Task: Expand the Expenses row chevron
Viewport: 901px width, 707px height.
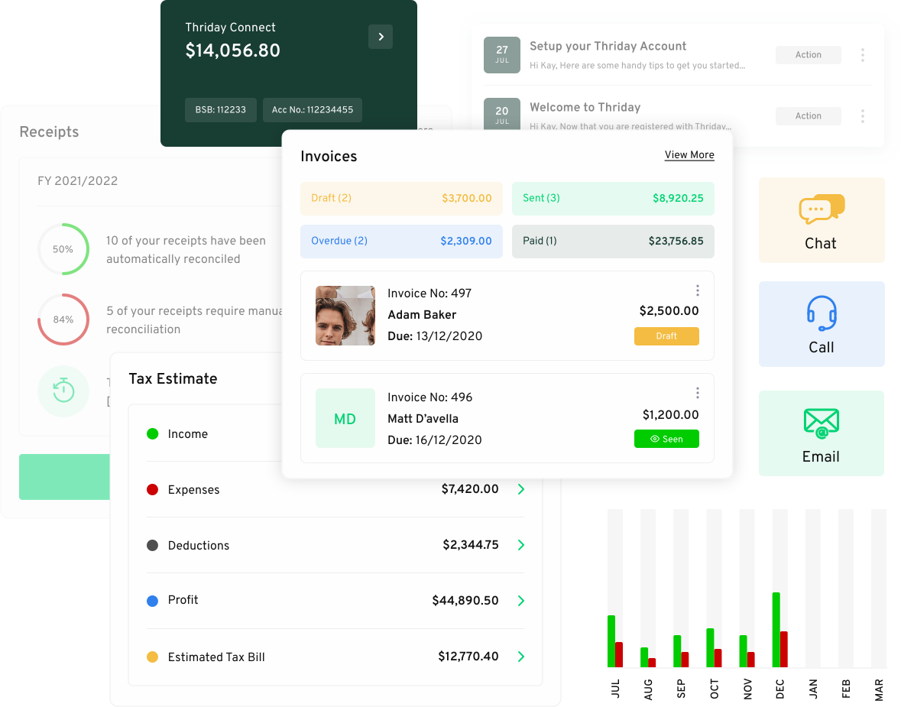Action: pos(521,489)
